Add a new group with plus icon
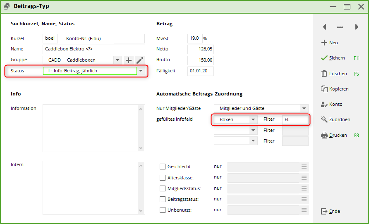The image size is (369, 224). (129, 60)
